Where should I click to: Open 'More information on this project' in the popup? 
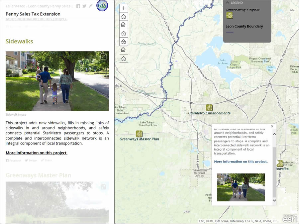click(x=241, y=162)
